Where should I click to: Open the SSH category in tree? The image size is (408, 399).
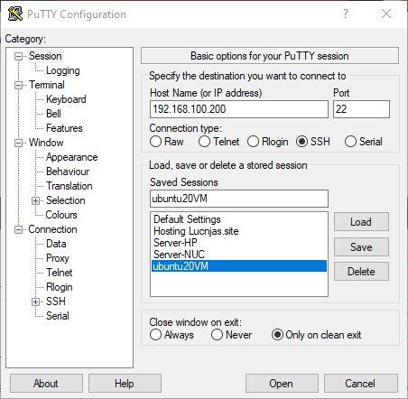56,302
